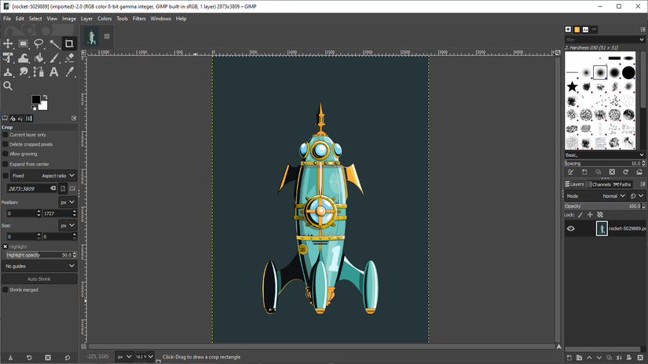Enable the Current layer only checkbox
648x364 pixels.
pyautogui.click(x=5, y=135)
